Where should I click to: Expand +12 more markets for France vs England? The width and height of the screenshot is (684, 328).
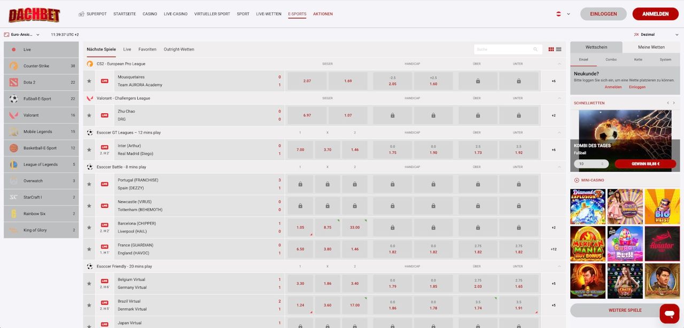pos(554,249)
